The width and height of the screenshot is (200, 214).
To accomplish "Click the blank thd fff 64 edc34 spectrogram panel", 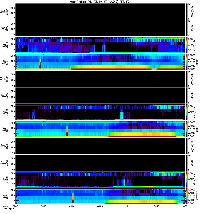I will point(100,79).
